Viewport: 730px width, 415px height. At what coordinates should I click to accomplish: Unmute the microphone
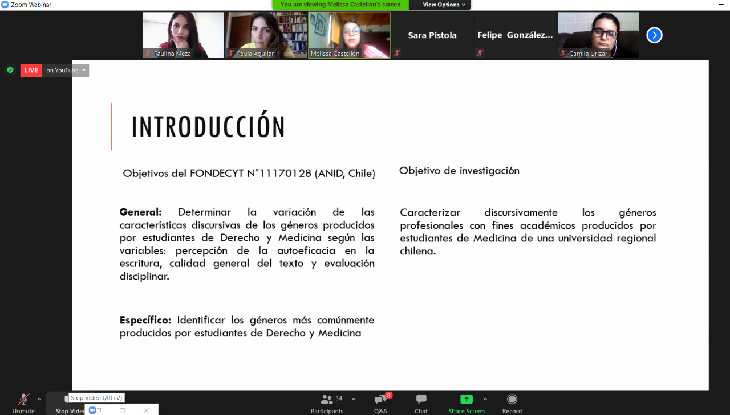(23, 403)
